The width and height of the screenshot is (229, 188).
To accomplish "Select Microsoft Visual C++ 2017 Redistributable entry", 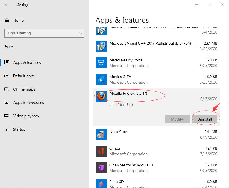I will pos(156,46).
